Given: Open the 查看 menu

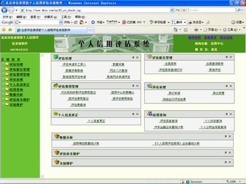Looking at the screenshot, I should 35,17.
